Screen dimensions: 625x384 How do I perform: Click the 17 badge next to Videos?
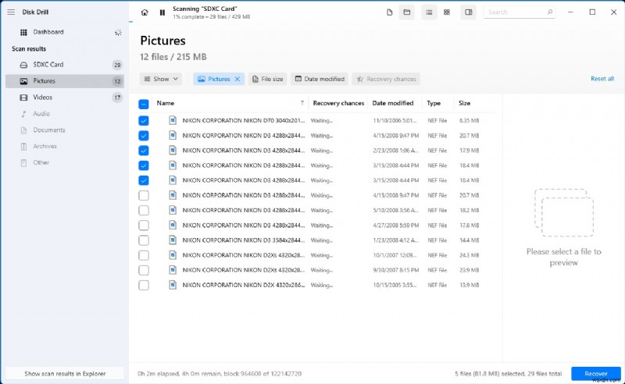(117, 98)
